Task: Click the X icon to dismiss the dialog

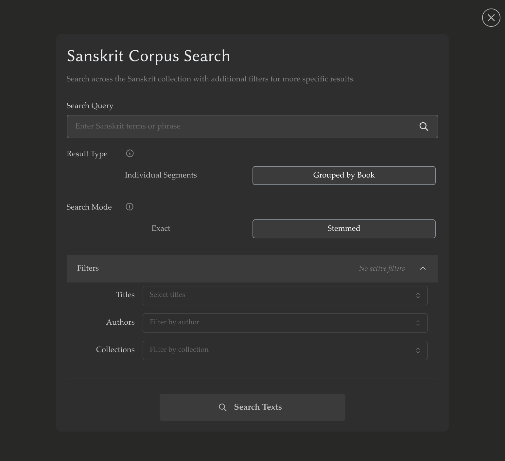Action: [x=491, y=18]
